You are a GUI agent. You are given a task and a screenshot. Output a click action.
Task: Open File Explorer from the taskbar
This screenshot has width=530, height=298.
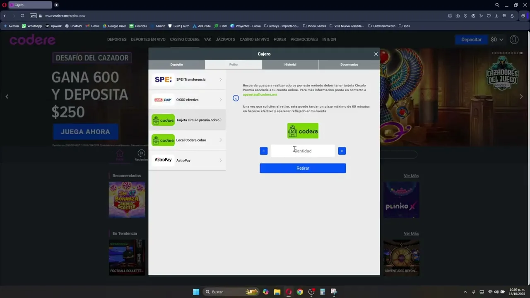click(x=277, y=292)
